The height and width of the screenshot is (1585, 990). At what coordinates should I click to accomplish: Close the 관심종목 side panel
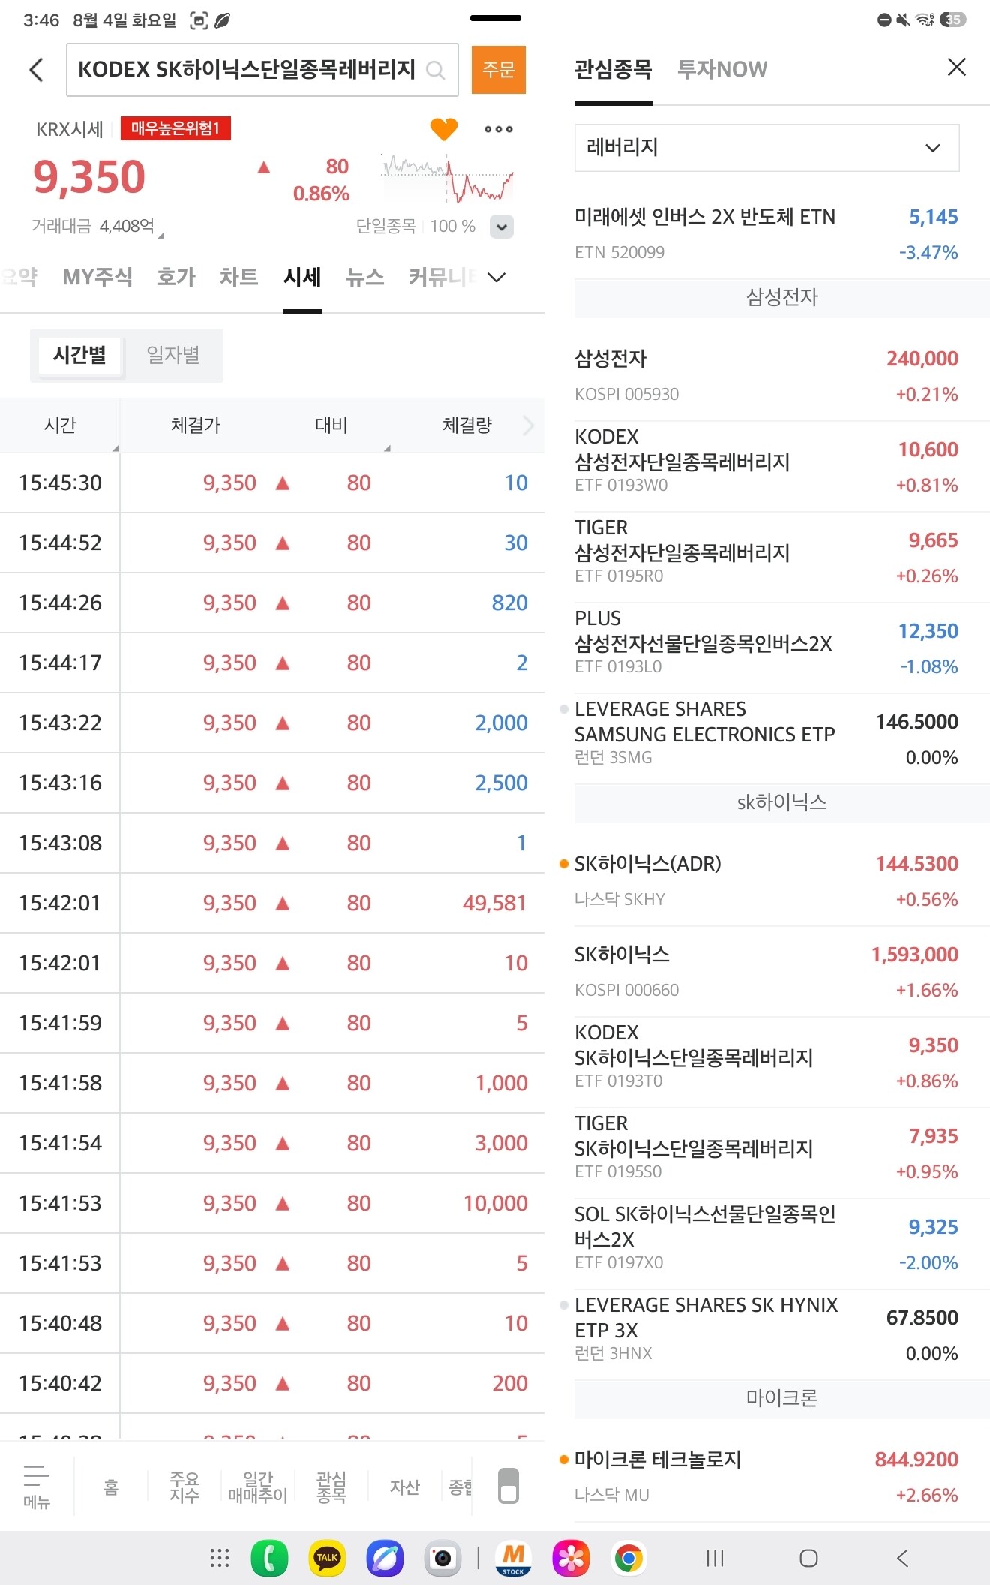pyautogui.click(x=956, y=68)
